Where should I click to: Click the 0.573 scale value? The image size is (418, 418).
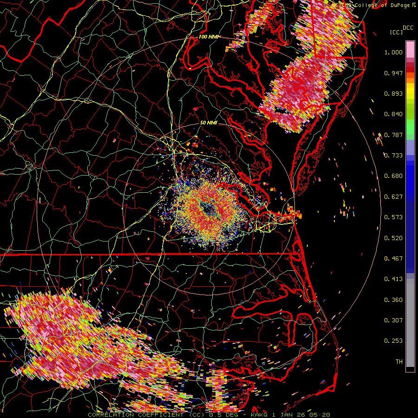click(x=393, y=217)
